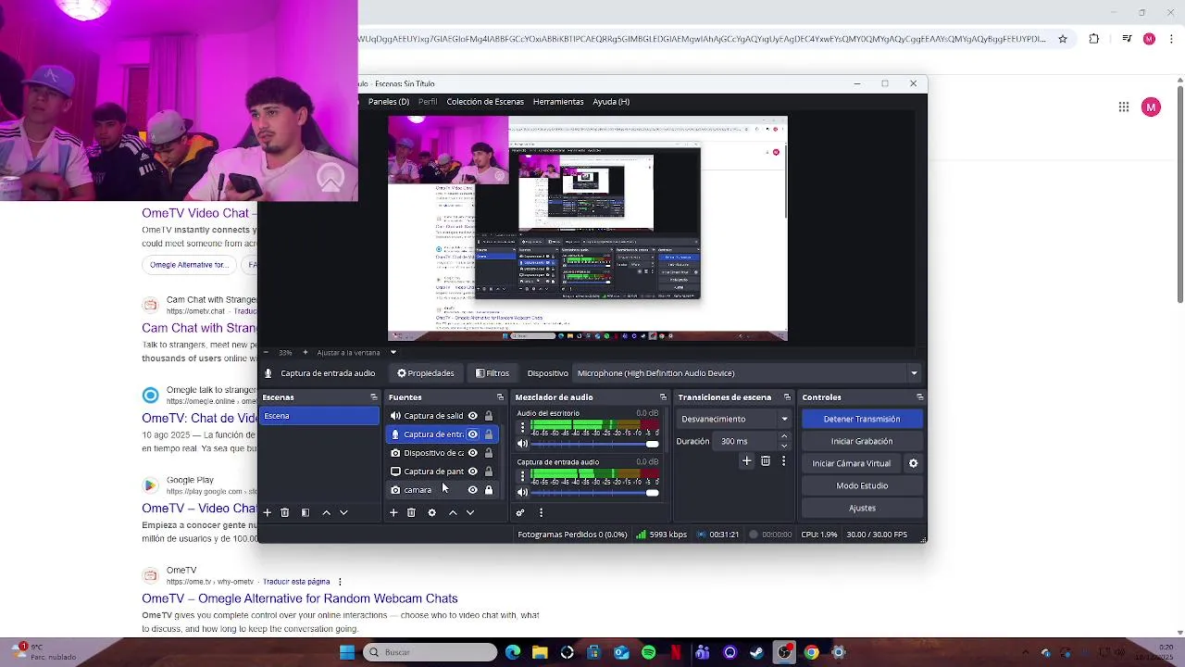Viewport: 1185px width, 667px height.
Task: Open audio mixer options menu at bottom
Action: click(541, 512)
